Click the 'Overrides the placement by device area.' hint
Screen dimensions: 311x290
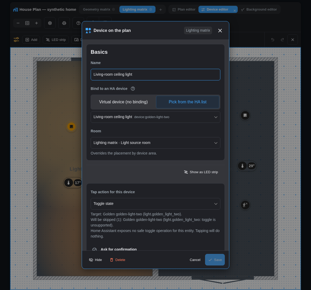[124, 153]
